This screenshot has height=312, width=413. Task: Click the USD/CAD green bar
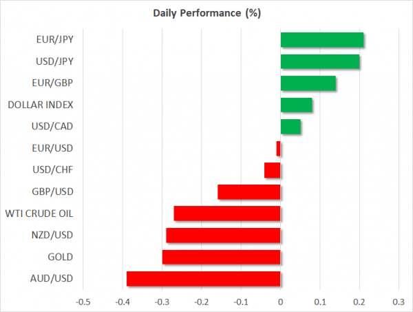pos(290,127)
